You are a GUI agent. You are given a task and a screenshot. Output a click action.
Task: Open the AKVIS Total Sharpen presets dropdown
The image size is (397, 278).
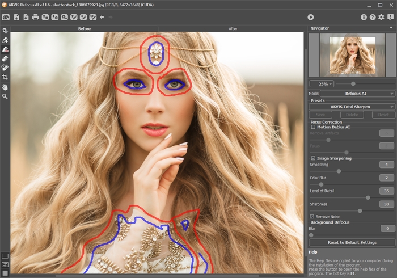[352, 107]
